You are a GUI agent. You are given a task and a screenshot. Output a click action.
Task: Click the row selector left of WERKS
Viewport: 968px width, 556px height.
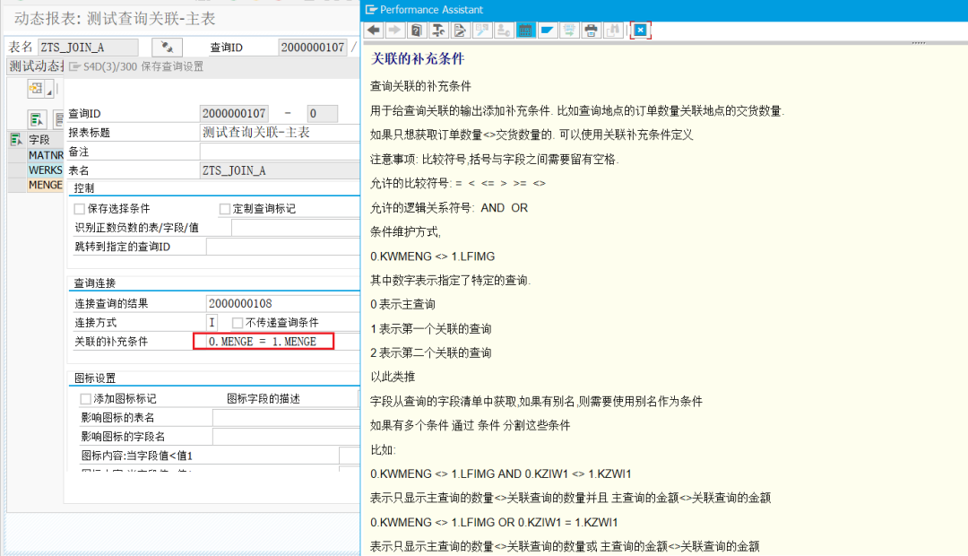pos(17,169)
